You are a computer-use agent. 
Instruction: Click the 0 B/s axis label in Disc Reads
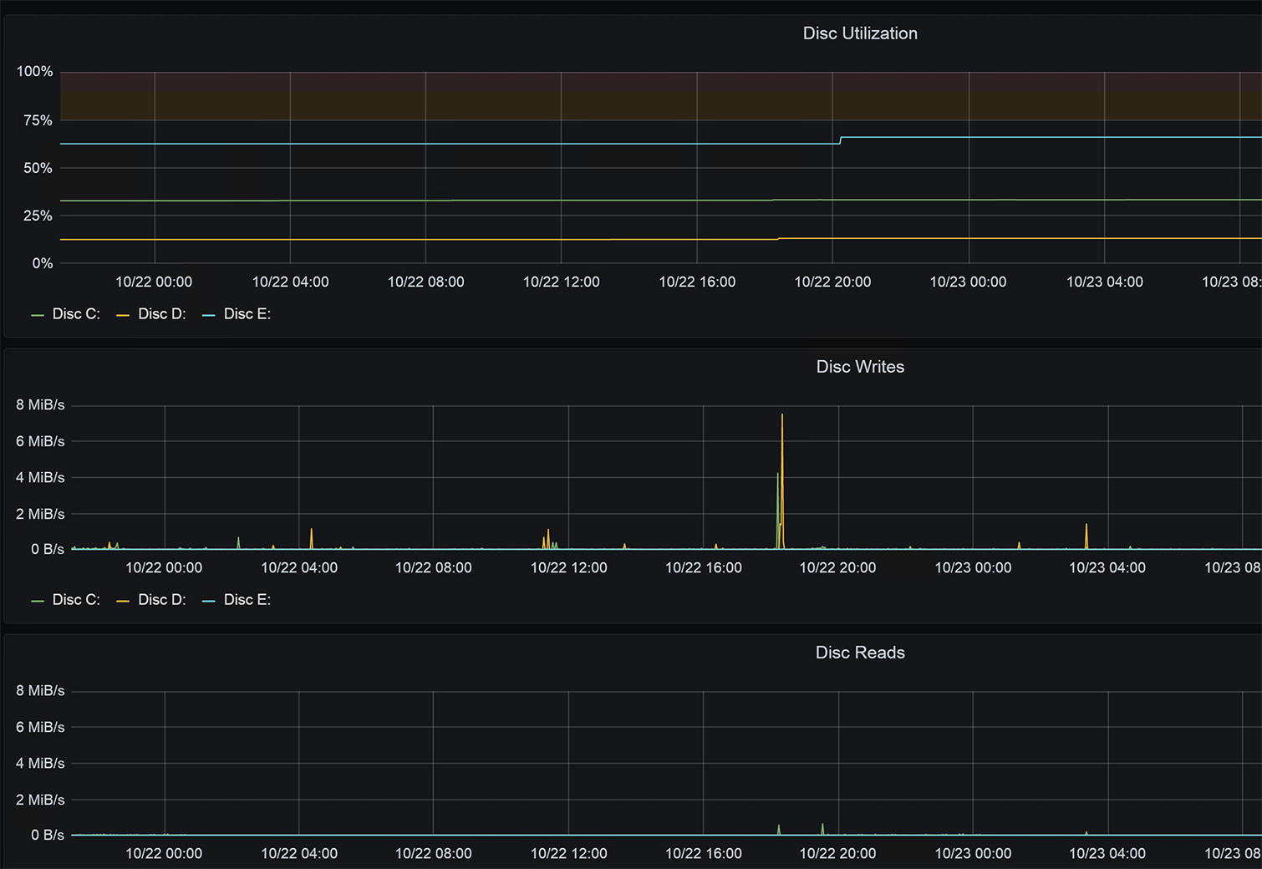[x=48, y=836]
